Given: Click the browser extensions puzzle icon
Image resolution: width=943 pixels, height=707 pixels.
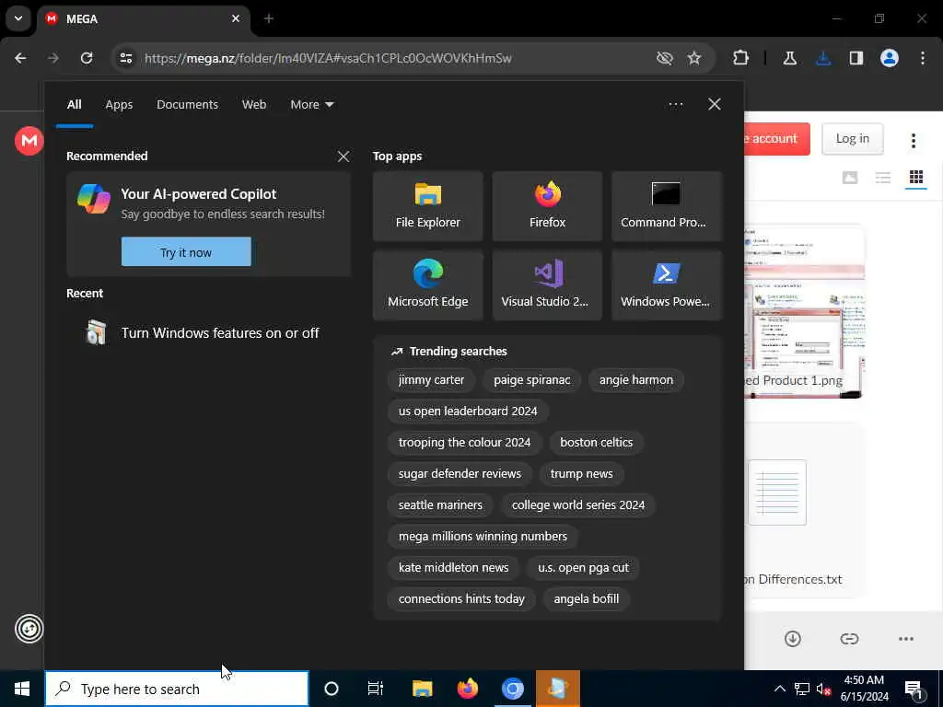Looking at the screenshot, I should pos(741,58).
